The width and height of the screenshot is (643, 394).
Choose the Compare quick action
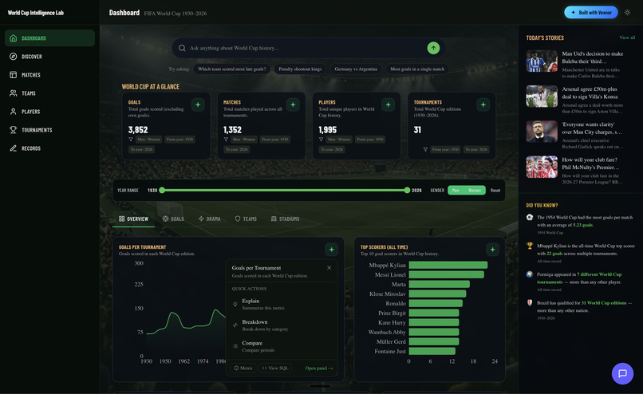282,346
